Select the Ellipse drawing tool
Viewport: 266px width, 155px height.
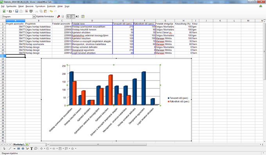click(x=23, y=149)
